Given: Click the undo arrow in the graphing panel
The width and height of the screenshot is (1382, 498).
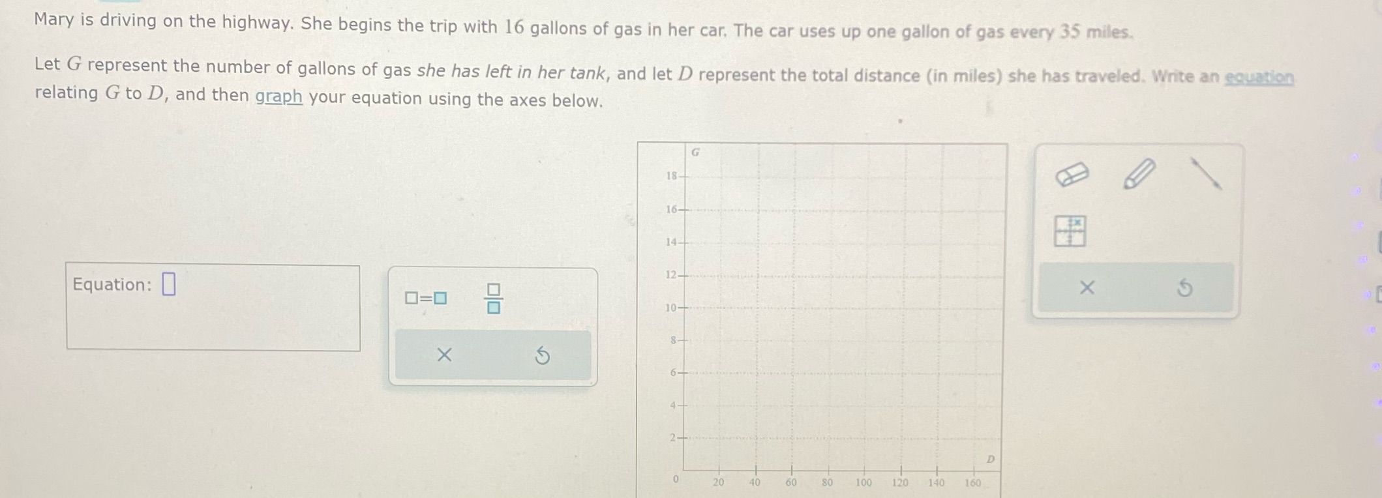Looking at the screenshot, I should (x=1184, y=287).
